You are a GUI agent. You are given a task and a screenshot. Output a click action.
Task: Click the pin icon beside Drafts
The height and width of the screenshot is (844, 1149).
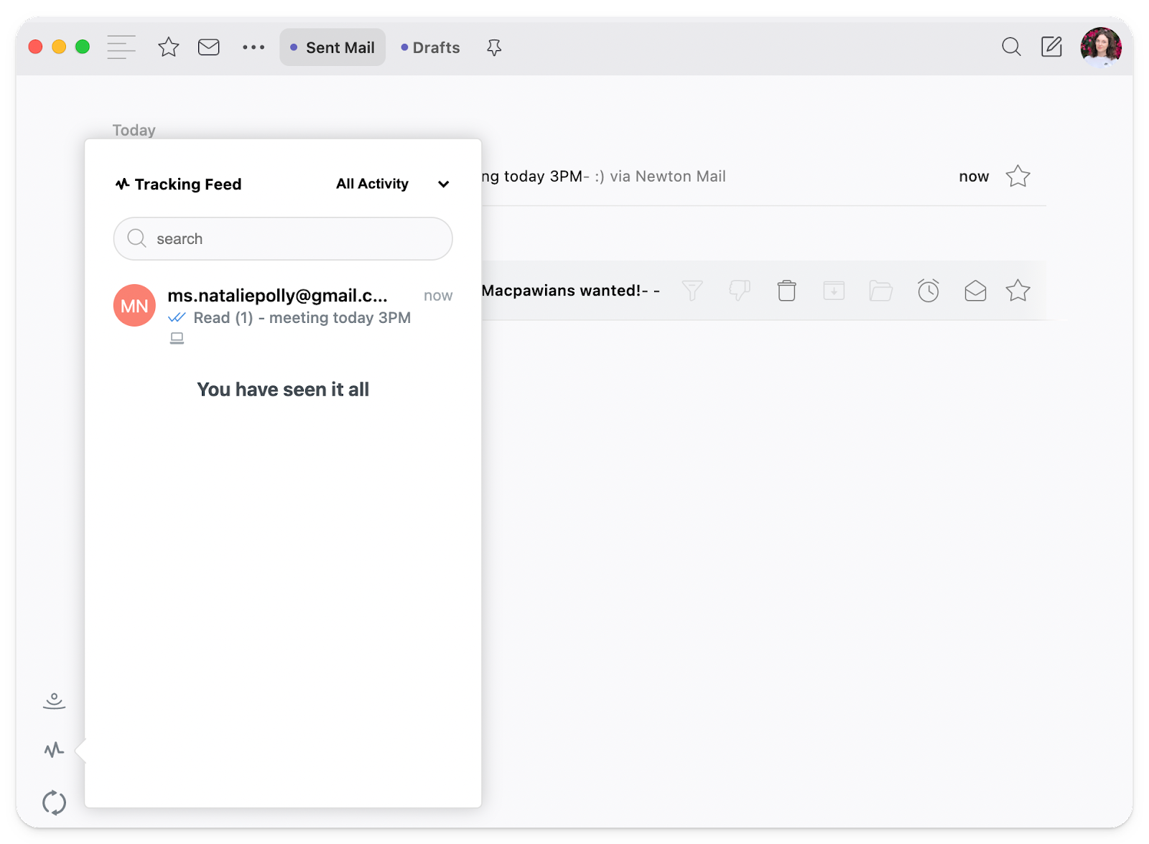[494, 48]
